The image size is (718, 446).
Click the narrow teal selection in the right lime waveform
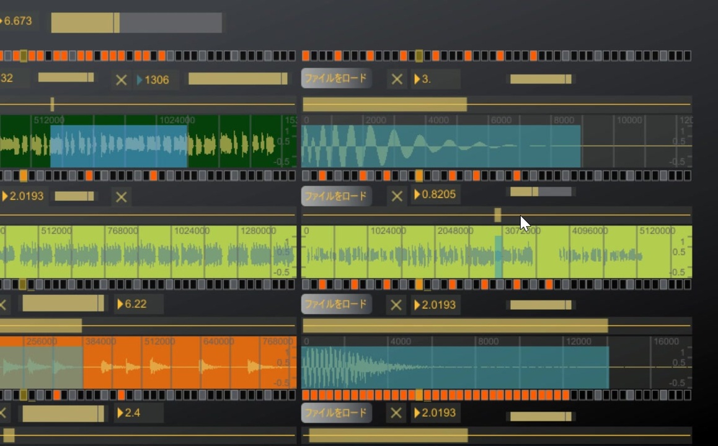point(499,256)
